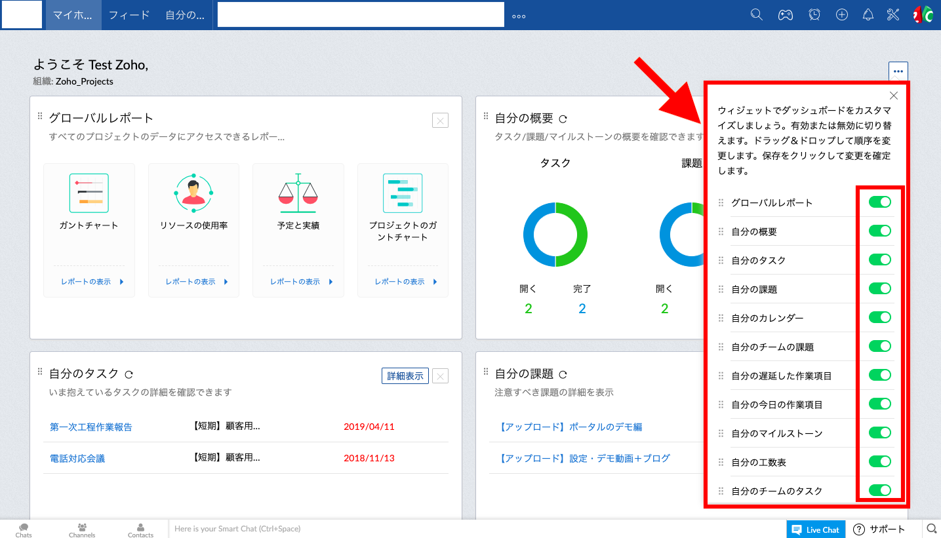Toggle 自分の今日の作業項目 switch
941x538 pixels.
click(880, 404)
